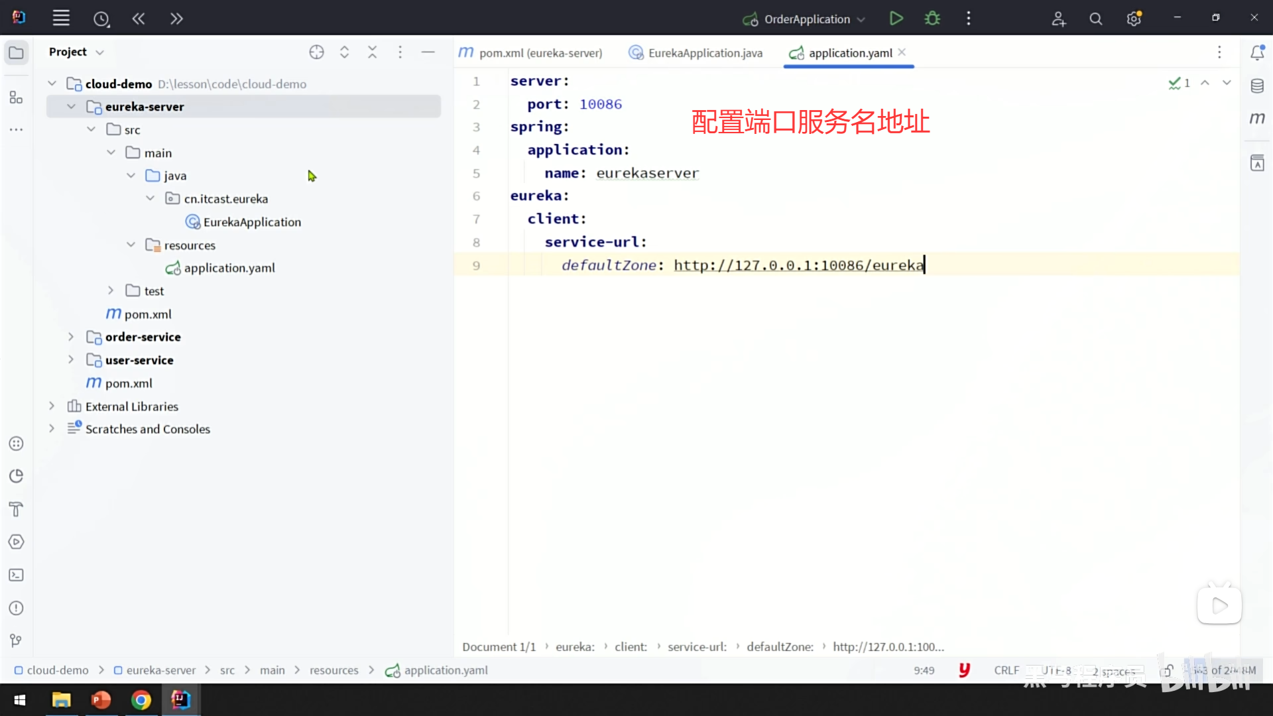Open Chrome from the Windows taskbar
The height and width of the screenshot is (716, 1273).
141,700
